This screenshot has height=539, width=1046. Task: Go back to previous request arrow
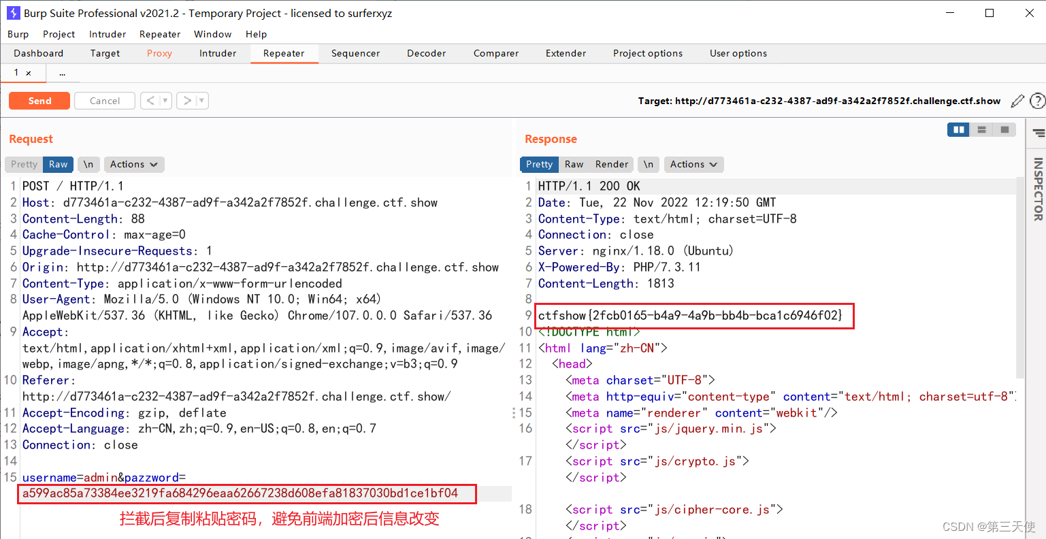(x=150, y=101)
